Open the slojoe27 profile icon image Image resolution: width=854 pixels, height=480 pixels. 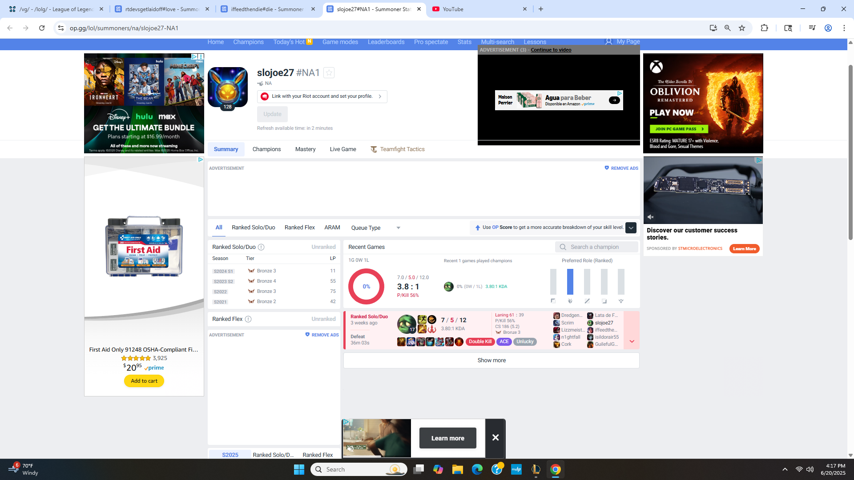228,87
